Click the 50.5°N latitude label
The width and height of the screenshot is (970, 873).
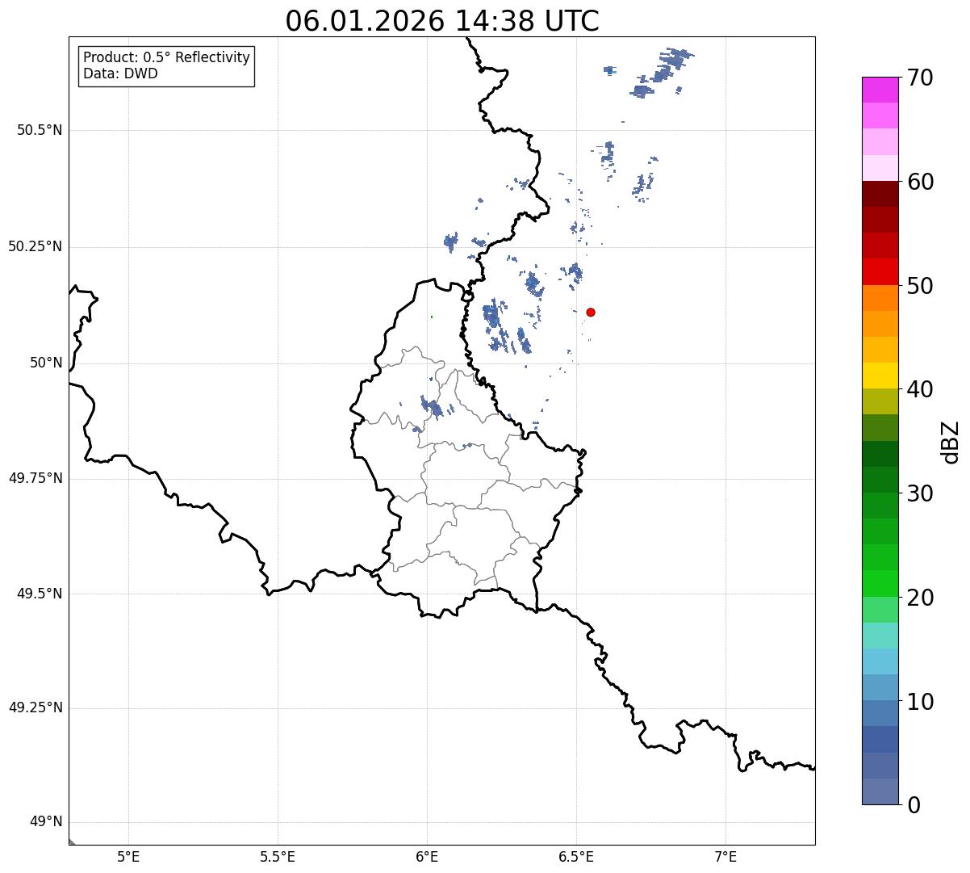[40, 130]
